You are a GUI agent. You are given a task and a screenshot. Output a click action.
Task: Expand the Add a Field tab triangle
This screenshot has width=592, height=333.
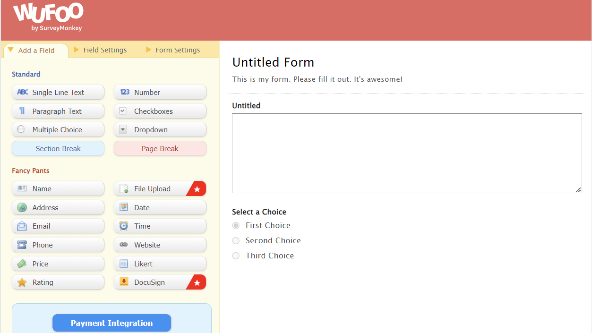(x=10, y=50)
